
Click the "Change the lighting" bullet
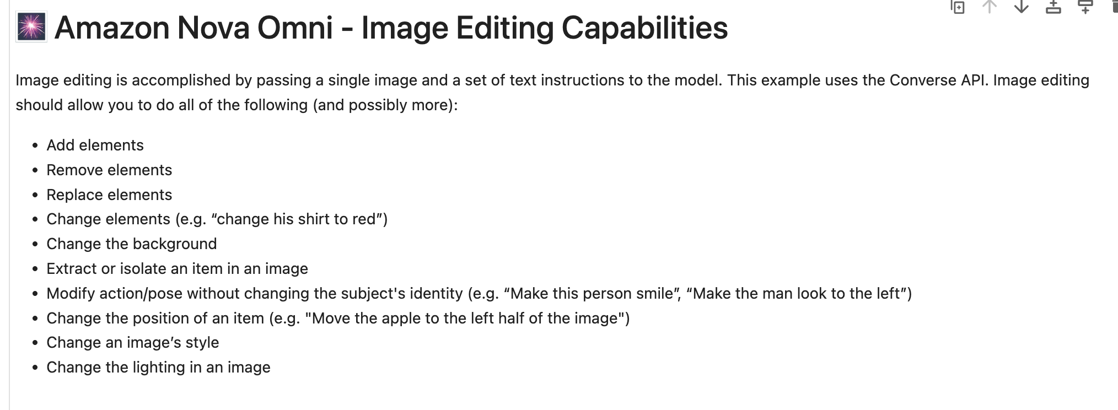click(x=158, y=367)
